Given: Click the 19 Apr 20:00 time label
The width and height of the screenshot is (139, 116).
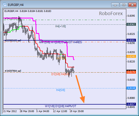Looking at the screenshot, I should click(x=77, y=111).
